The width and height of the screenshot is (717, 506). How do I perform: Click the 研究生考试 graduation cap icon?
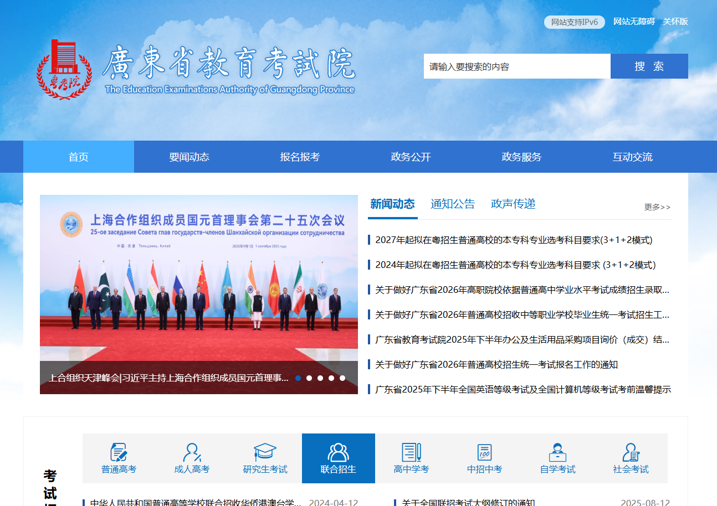tap(265, 452)
